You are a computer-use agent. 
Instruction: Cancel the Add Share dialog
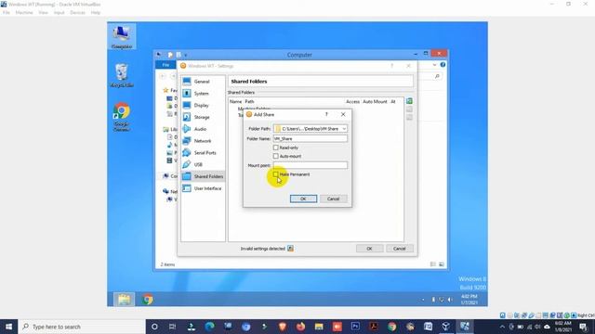[x=333, y=199]
